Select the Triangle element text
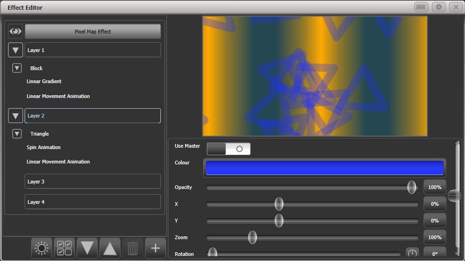Viewport: 465px width, 261px height. point(40,134)
